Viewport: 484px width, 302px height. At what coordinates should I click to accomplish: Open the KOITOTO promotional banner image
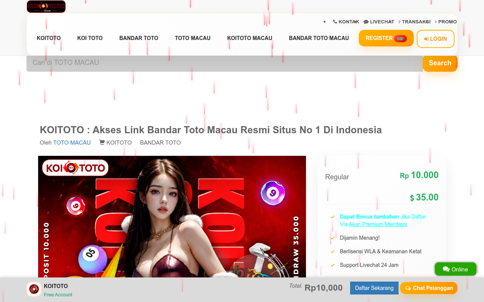tap(172, 217)
